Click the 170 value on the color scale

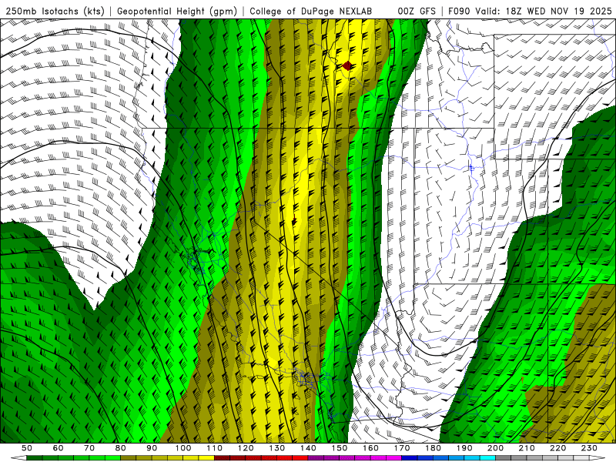[x=402, y=448]
